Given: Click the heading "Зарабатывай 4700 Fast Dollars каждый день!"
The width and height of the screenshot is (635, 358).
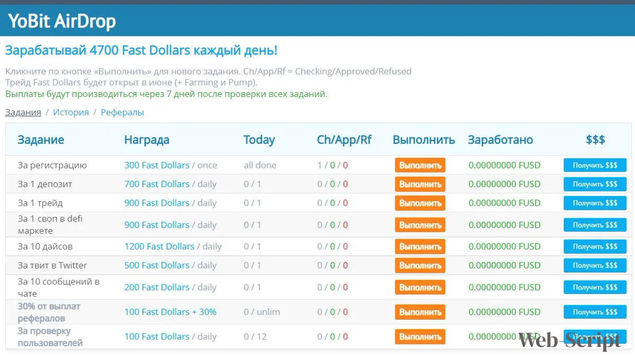Looking at the screenshot, I should (141, 51).
